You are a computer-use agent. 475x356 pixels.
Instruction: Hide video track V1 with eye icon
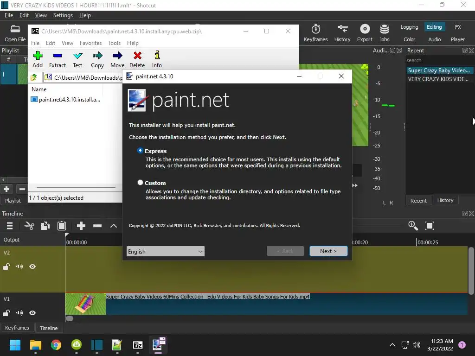[32, 313]
